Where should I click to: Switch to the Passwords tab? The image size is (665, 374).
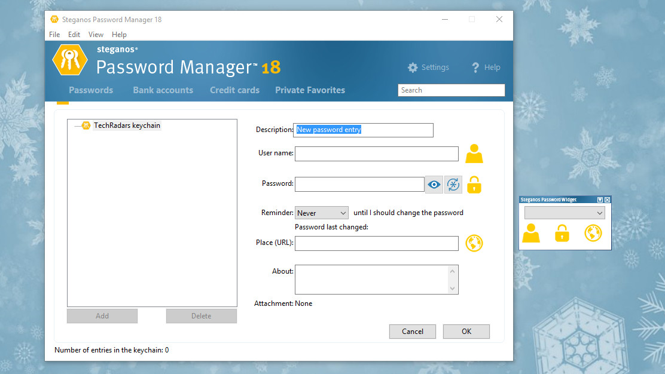(91, 90)
